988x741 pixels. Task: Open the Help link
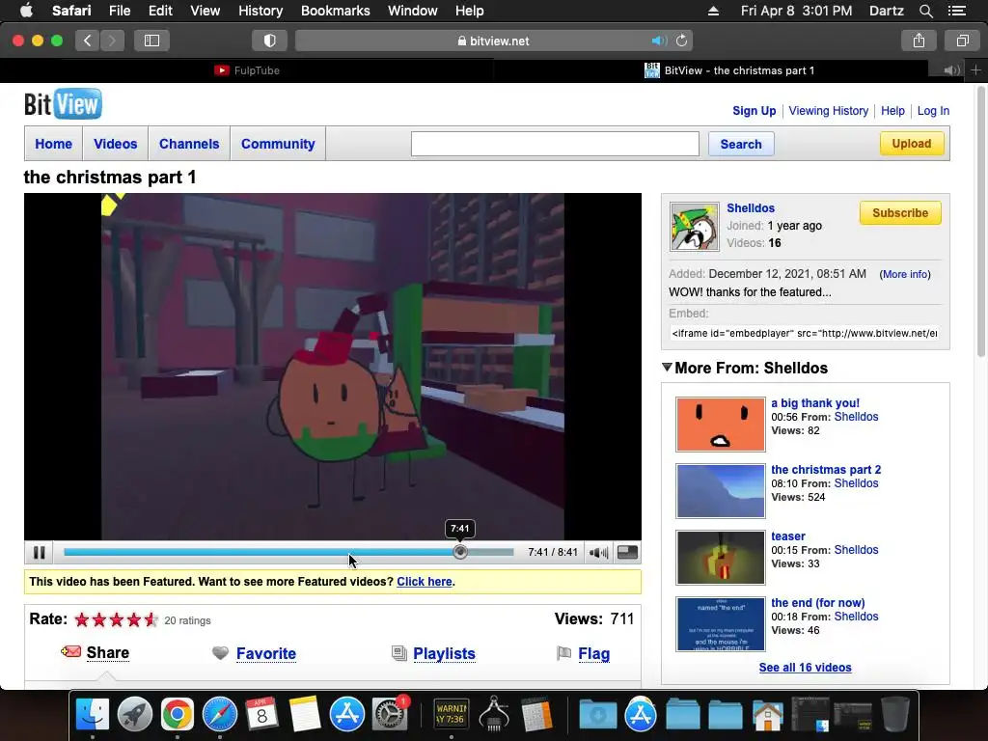[x=892, y=111]
